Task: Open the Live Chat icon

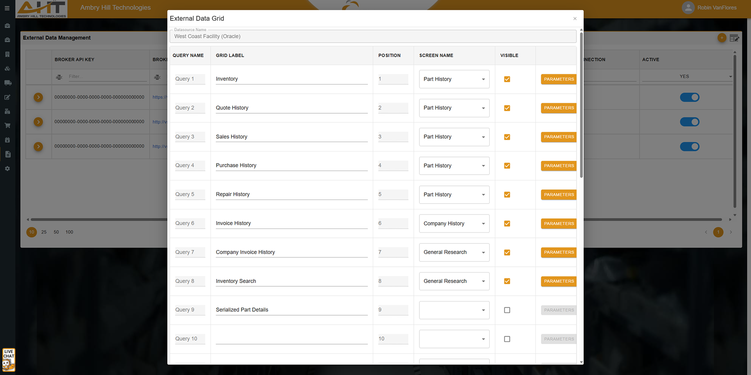Action: (9, 360)
